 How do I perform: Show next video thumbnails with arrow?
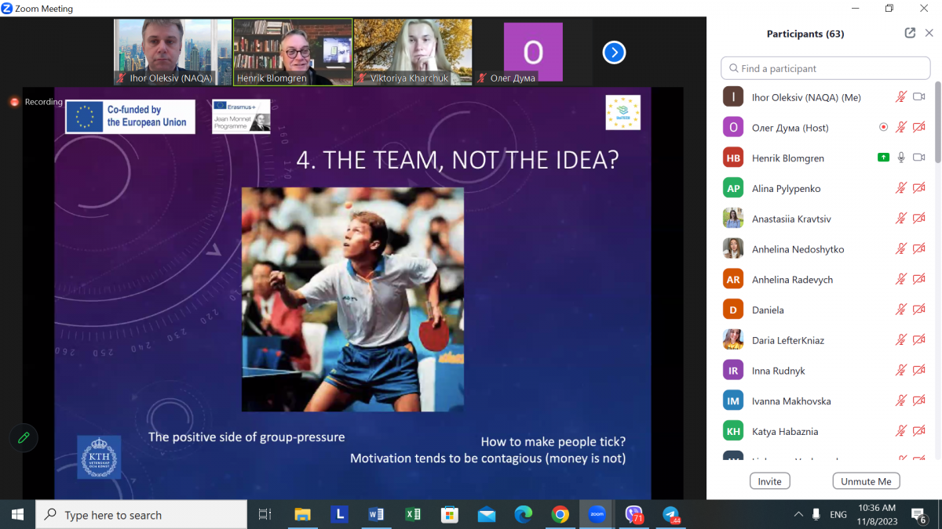(614, 53)
